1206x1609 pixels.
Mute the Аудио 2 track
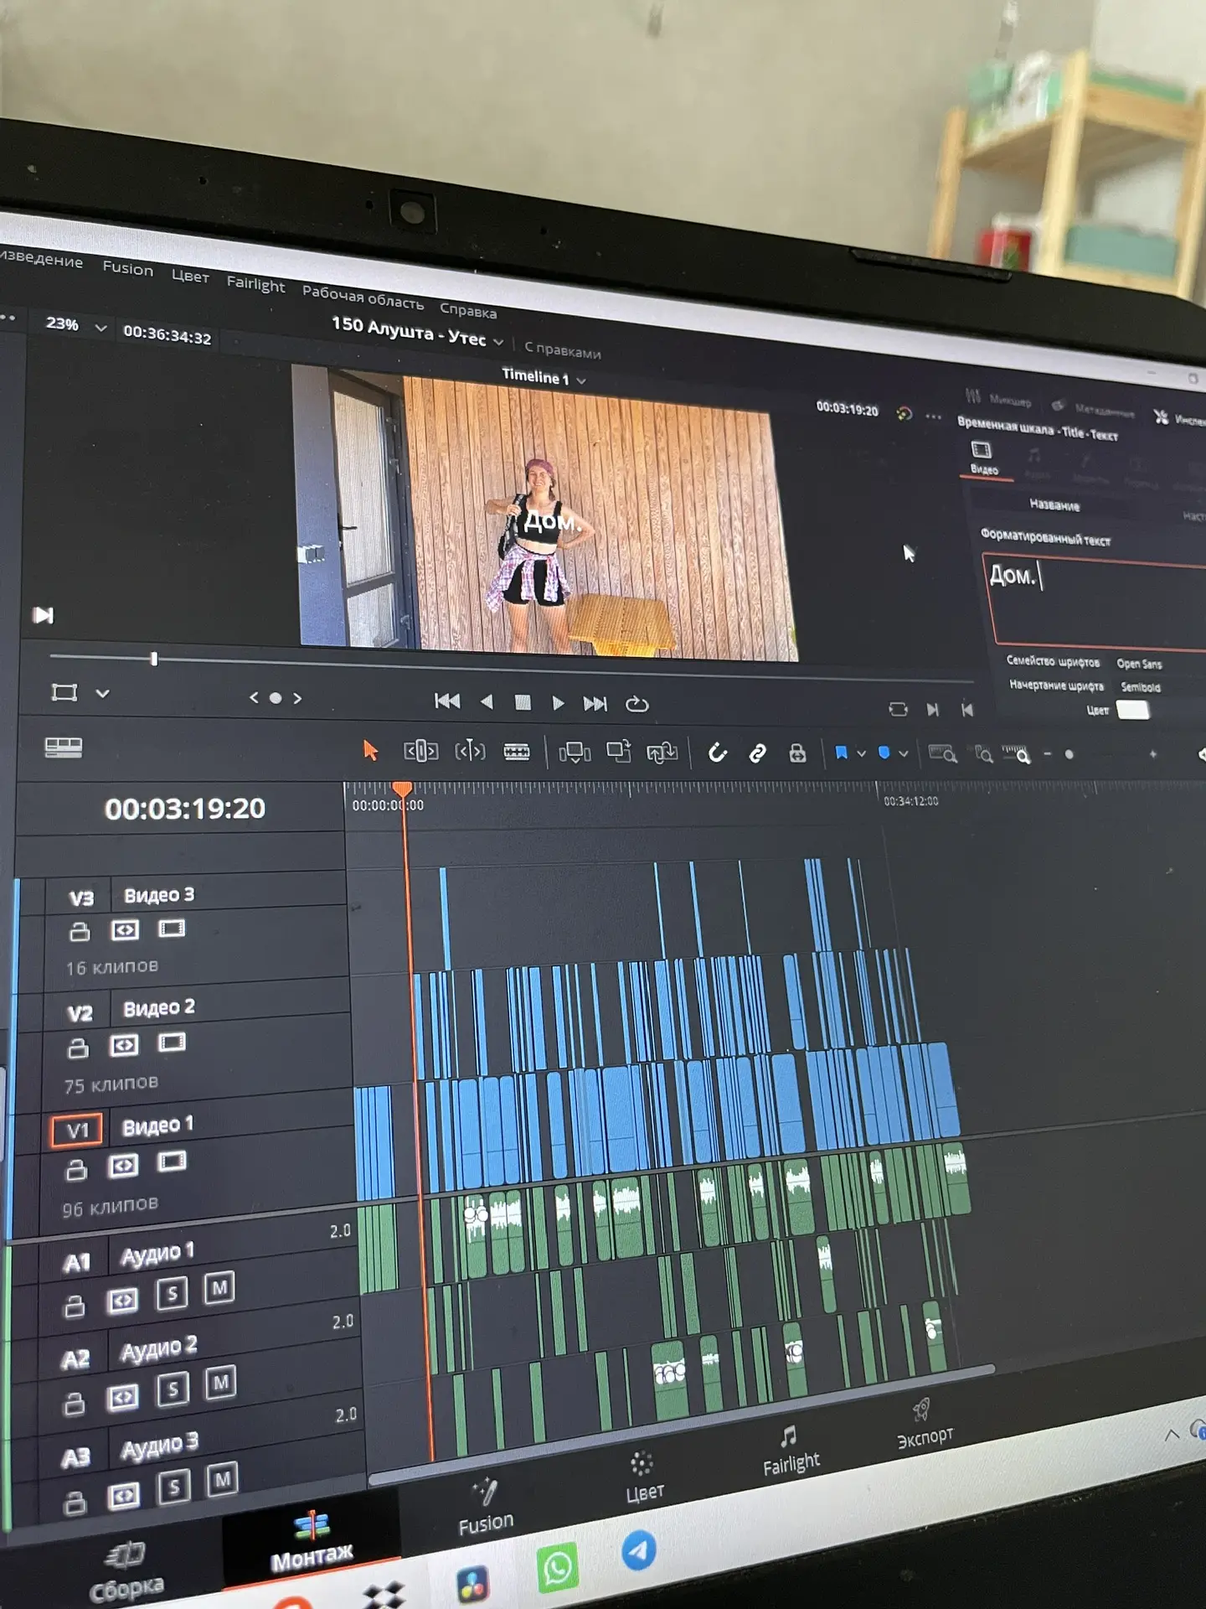click(x=221, y=1382)
